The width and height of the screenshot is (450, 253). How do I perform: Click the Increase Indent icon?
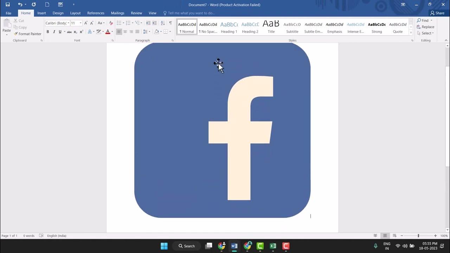click(x=154, y=23)
